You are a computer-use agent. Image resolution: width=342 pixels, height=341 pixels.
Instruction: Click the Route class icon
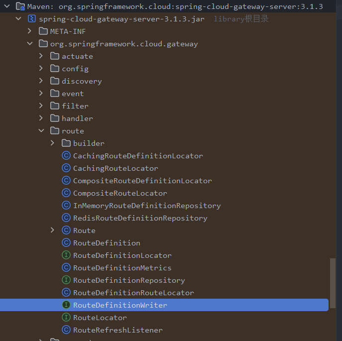coord(66,230)
